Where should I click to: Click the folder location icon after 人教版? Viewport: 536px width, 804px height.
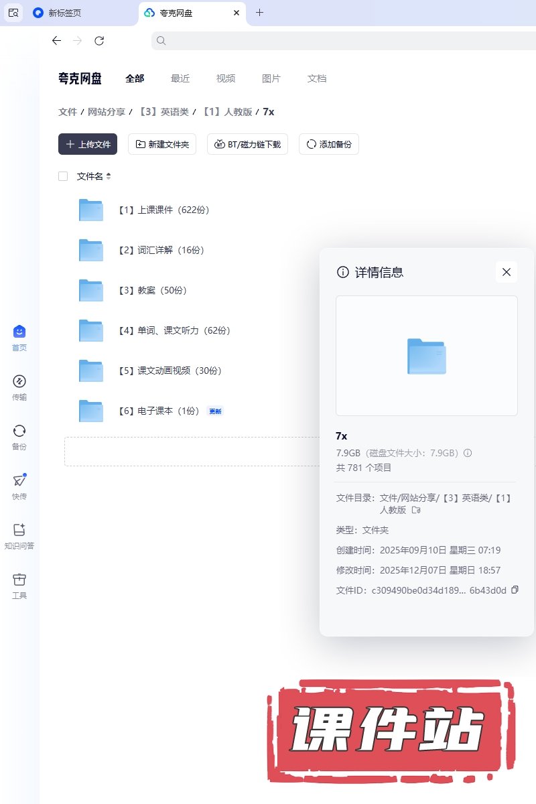416,510
